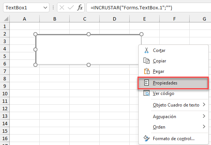
Task: Select row 9 header
Action: pyautogui.click(x=5, y=86)
